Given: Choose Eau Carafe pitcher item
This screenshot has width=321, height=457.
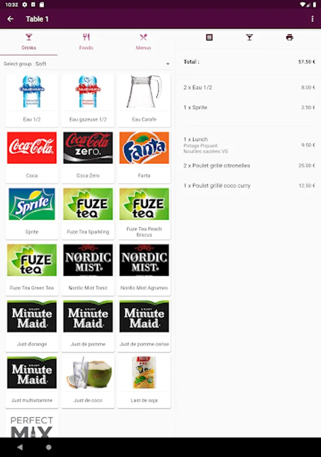Looking at the screenshot, I should [144, 100].
